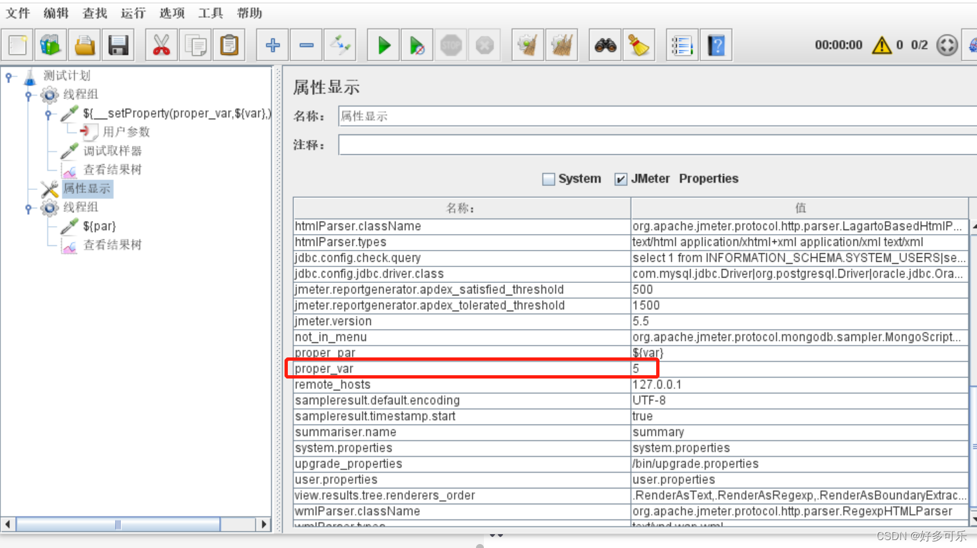Click the warning triangle error counter
Viewport: 977px width, 548px height.
(881, 45)
